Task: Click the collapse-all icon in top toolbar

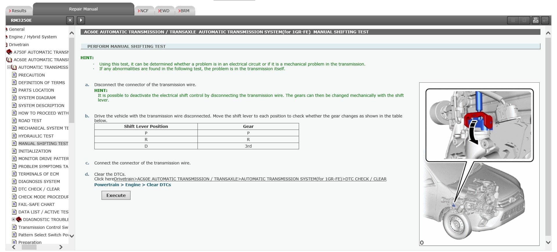Action: 524,20
